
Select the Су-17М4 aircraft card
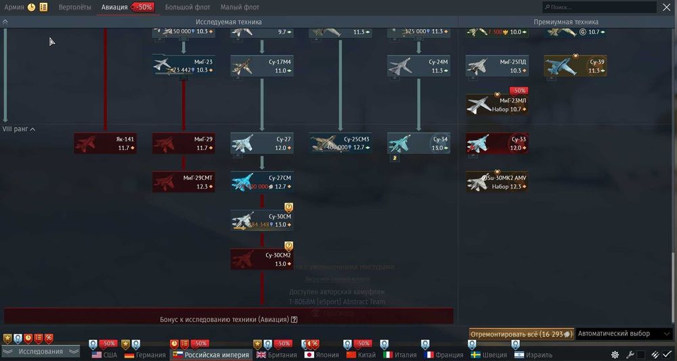click(x=261, y=66)
